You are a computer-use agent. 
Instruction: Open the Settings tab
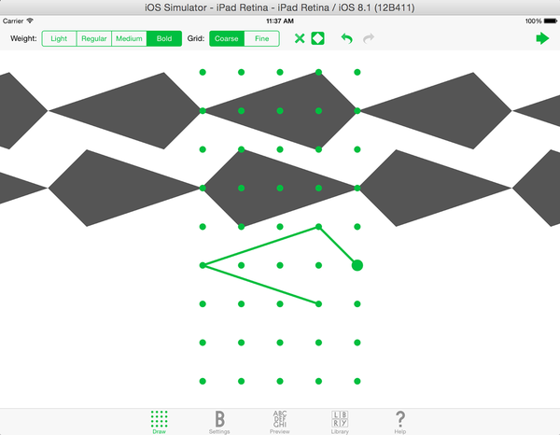coord(219,422)
